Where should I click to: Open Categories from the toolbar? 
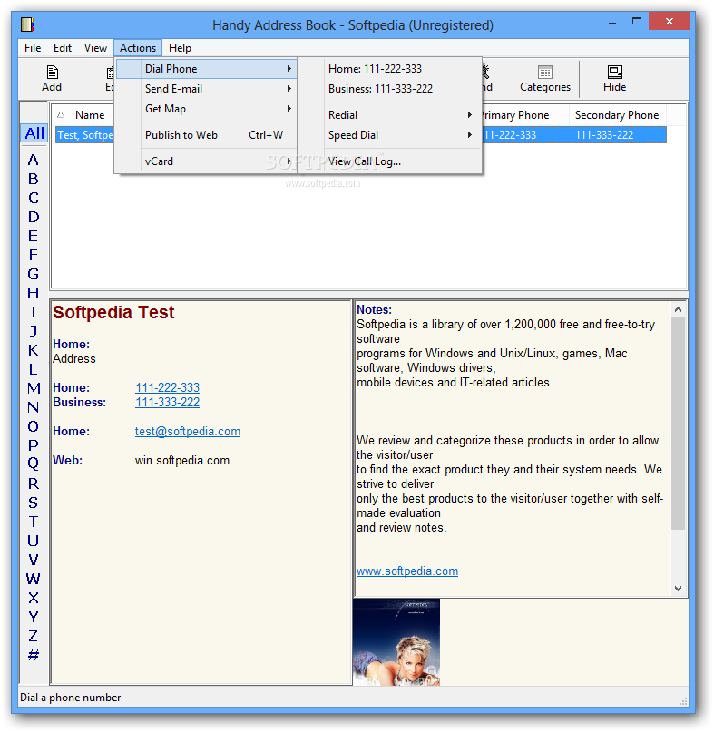545,78
